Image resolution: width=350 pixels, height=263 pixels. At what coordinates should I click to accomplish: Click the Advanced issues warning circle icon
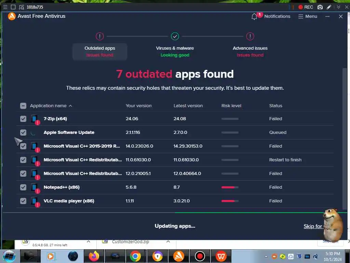point(250,36)
